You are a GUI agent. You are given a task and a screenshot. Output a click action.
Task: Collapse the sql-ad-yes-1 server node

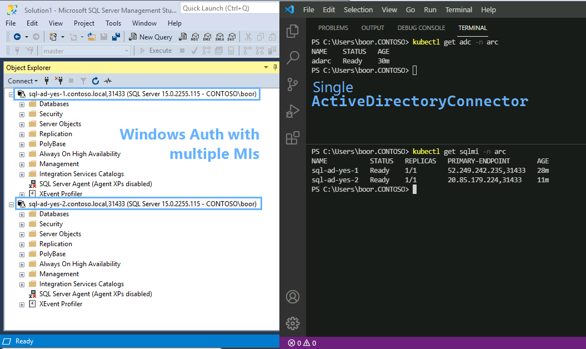coord(11,94)
